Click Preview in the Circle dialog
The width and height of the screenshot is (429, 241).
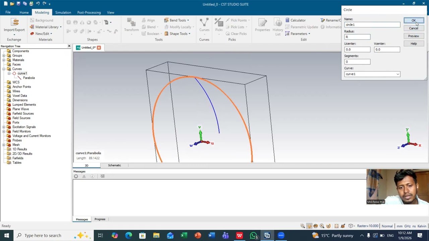pyautogui.click(x=414, y=36)
